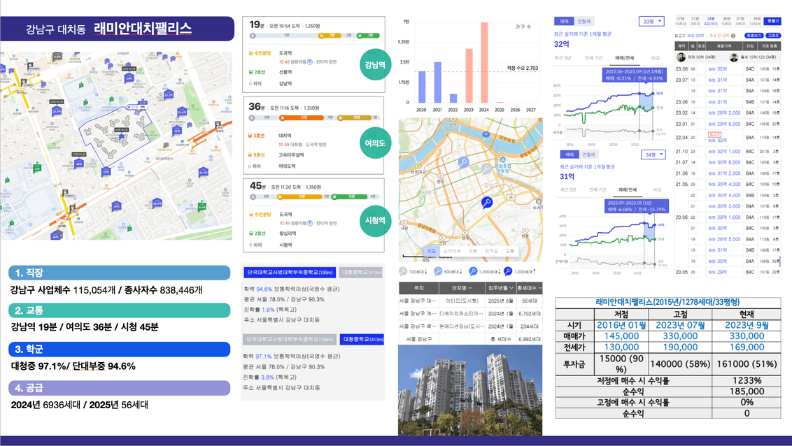
Task: Click the 2022.06~2023.09 tooltip on the chart
Action: [635, 75]
